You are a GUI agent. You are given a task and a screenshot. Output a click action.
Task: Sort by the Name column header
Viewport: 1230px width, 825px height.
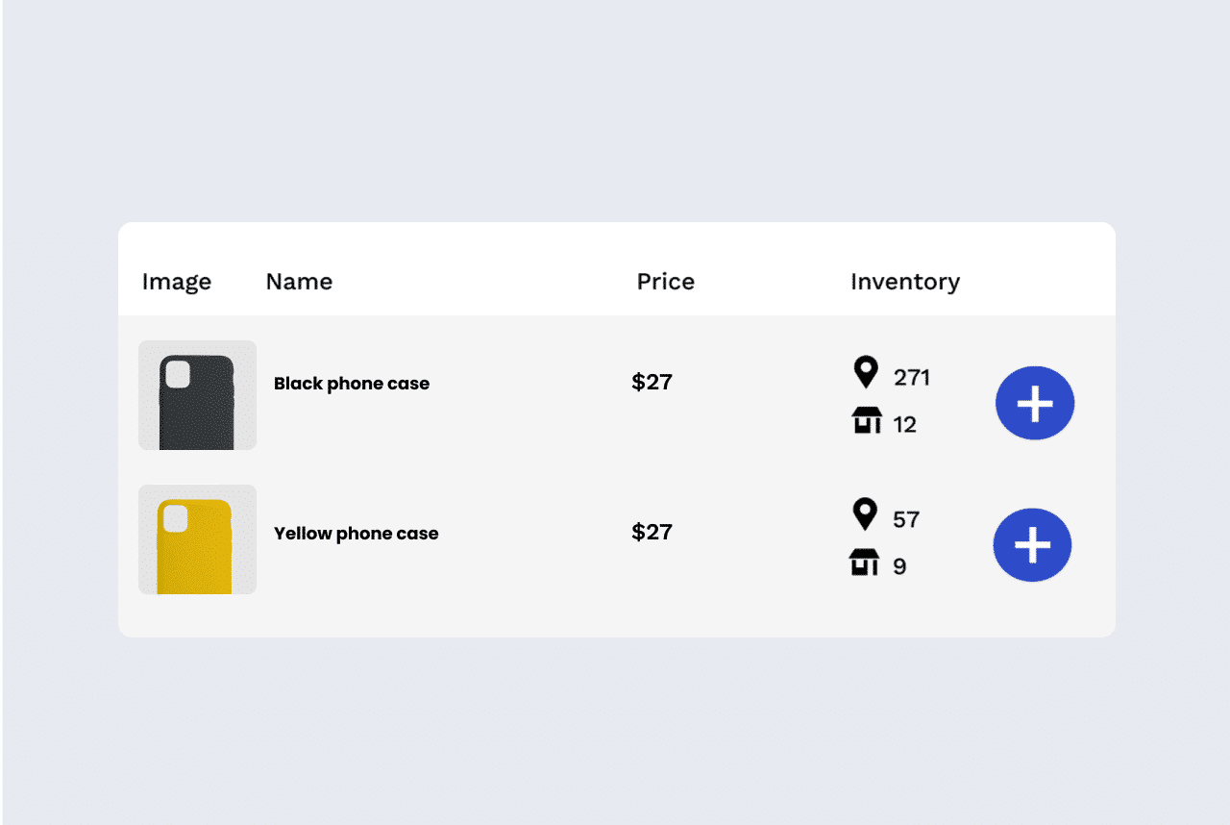coord(299,282)
